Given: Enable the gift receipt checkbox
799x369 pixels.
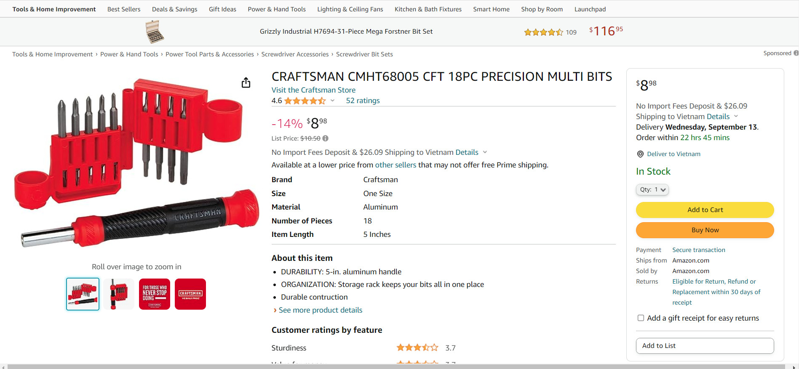Looking at the screenshot, I should pos(641,318).
